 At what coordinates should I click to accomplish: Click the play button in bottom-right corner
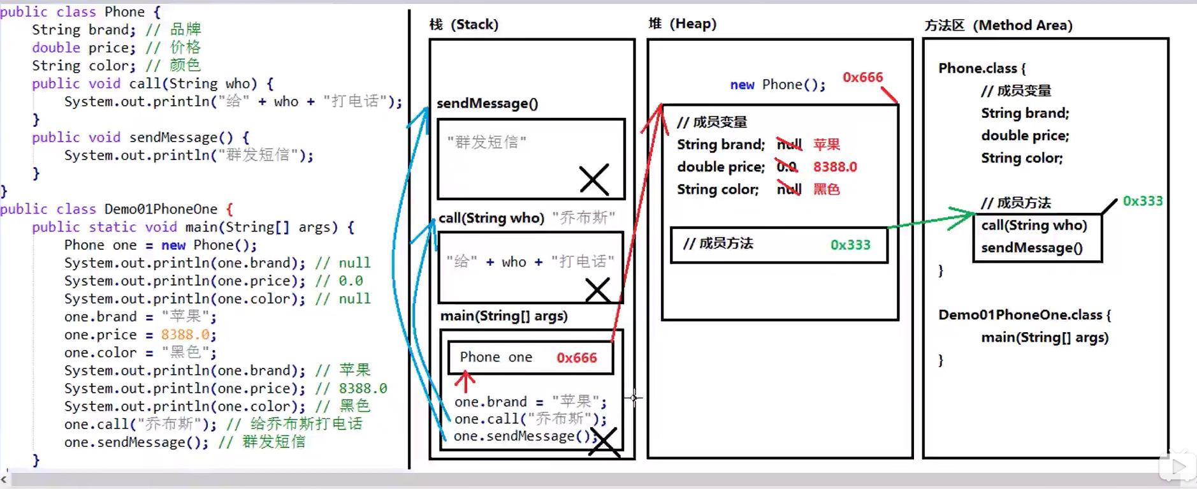1177,467
